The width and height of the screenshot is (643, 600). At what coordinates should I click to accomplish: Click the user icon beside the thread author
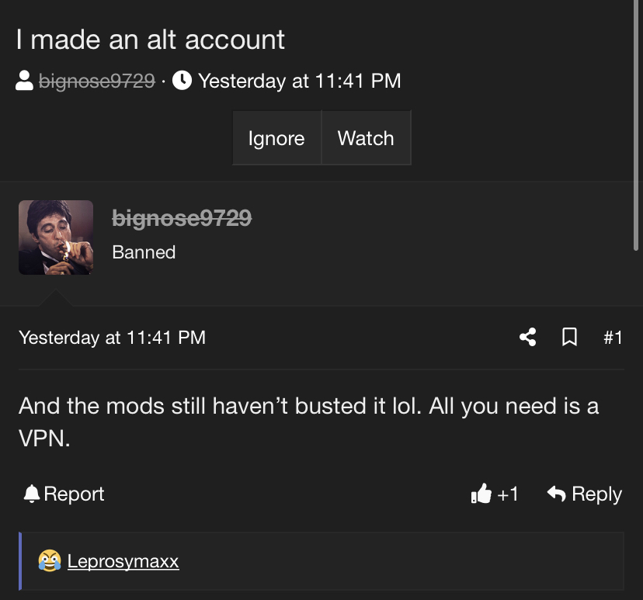coord(24,80)
